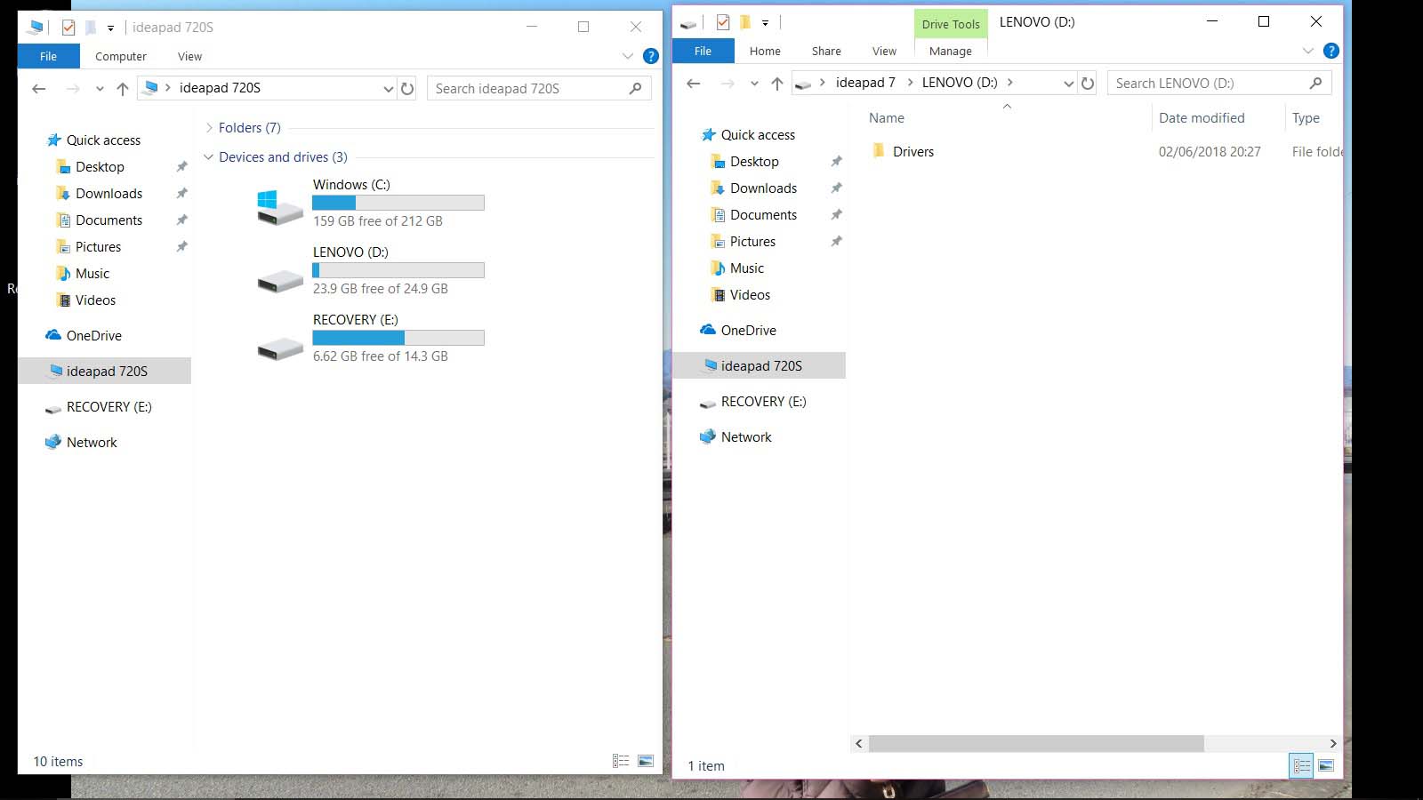Collapse Devices and drives (3) group
The image size is (1423, 800).
coord(209,157)
